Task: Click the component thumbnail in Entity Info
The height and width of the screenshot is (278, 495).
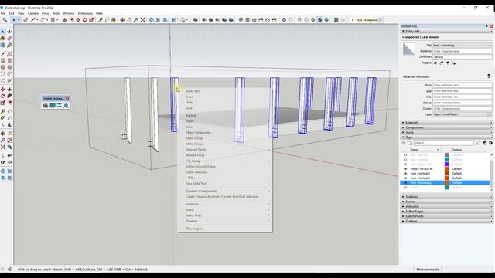Action: (x=409, y=49)
